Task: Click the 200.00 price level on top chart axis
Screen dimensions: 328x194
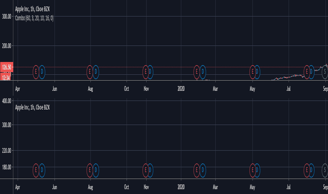Action: pyautogui.click(x=6, y=46)
